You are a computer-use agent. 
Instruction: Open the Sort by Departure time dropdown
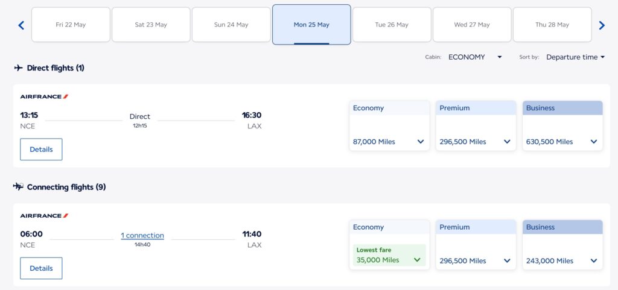(x=575, y=57)
